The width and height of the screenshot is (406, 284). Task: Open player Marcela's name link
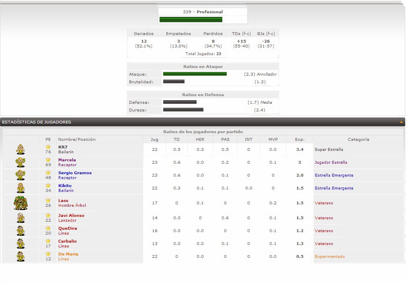67,160
